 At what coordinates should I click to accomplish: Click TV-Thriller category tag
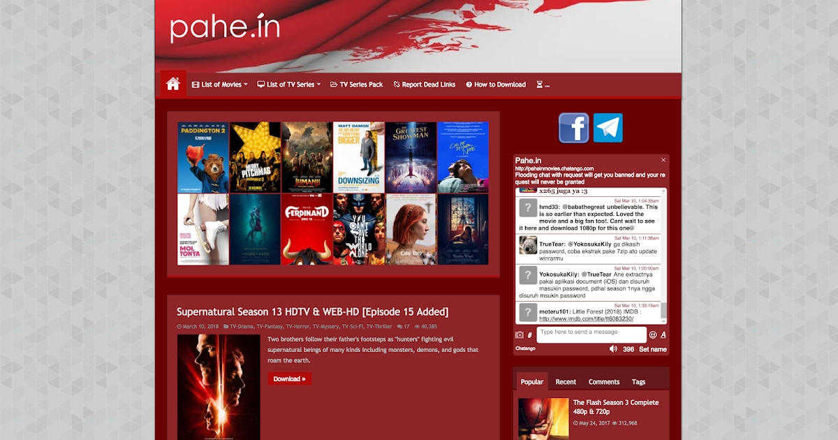point(379,326)
